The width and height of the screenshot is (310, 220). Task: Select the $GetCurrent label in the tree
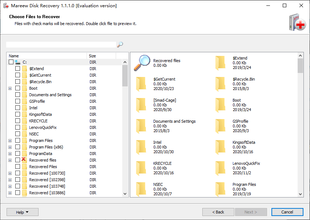[x=40, y=75]
